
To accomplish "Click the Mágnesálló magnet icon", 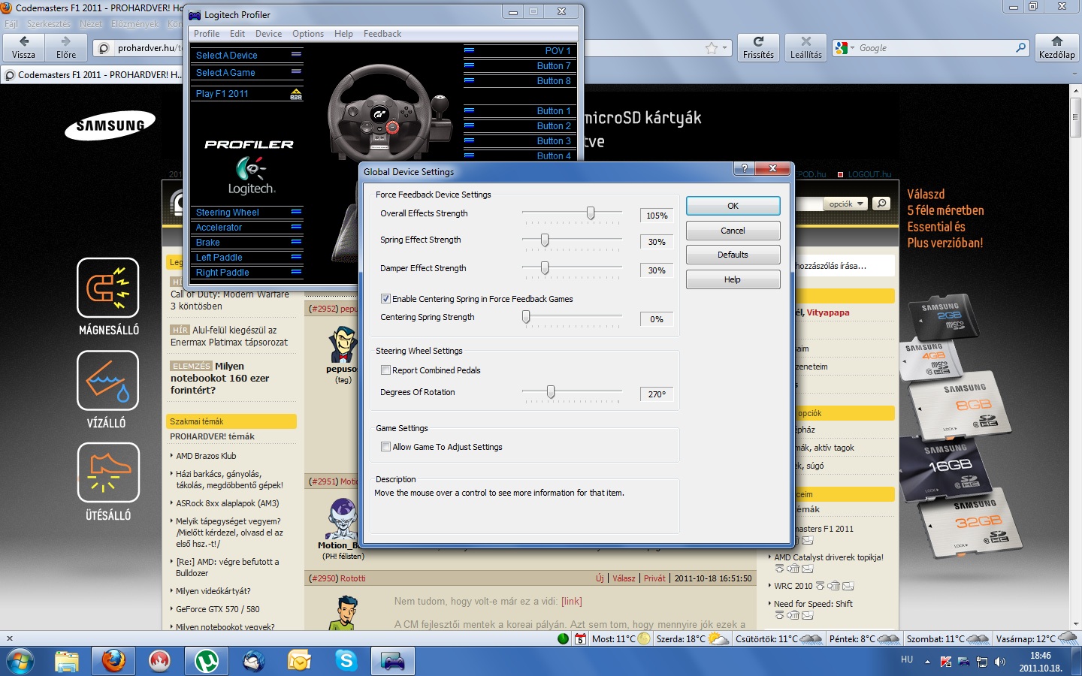I will click(108, 288).
